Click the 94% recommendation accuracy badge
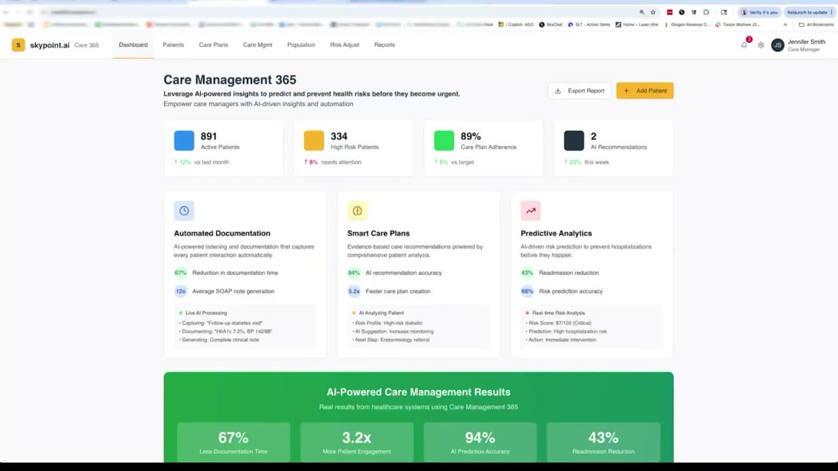This screenshot has height=471, width=838. coord(354,273)
